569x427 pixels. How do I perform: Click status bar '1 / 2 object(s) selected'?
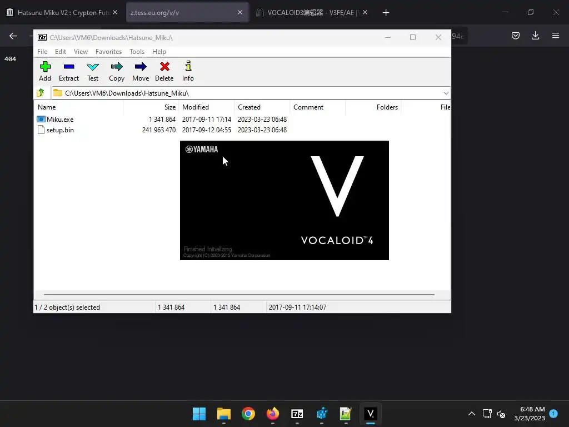pos(67,307)
